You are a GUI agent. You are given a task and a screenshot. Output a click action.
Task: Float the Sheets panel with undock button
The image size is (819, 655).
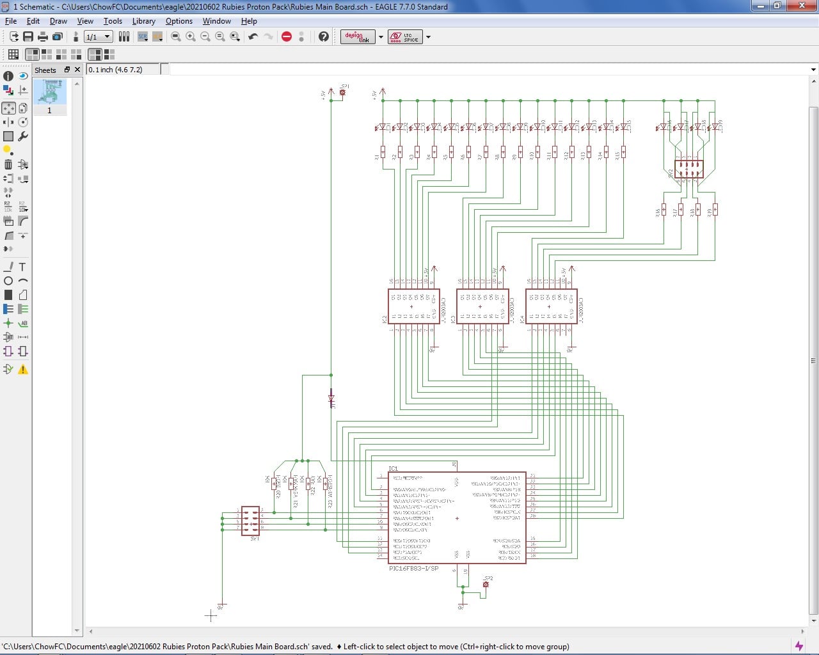pyautogui.click(x=67, y=70)
